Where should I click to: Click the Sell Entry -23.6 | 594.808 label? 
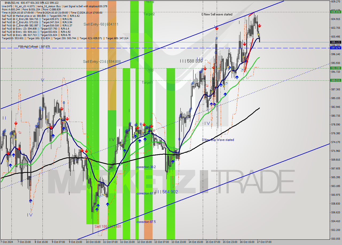click(102, 62)
